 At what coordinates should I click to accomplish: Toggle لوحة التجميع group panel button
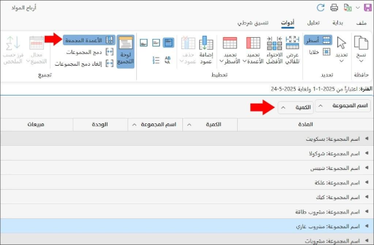[x=126, y=51]
